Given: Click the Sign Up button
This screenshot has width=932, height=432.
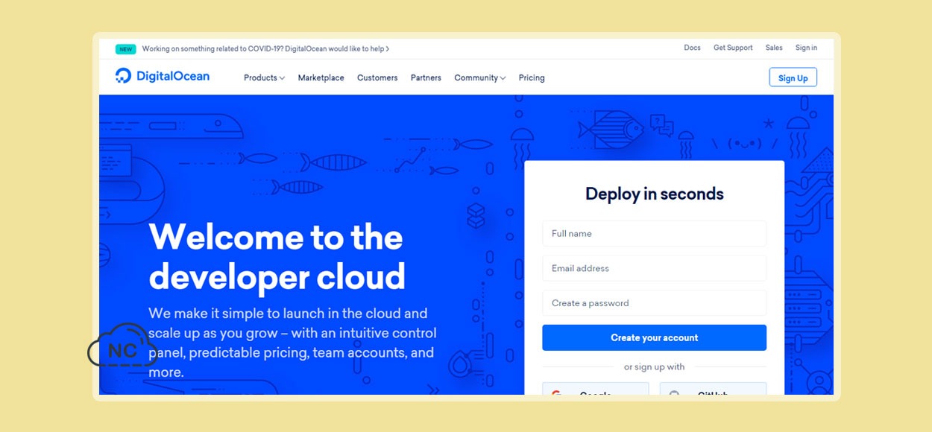Looking at the screenshot, I should [x=793, y=77].
